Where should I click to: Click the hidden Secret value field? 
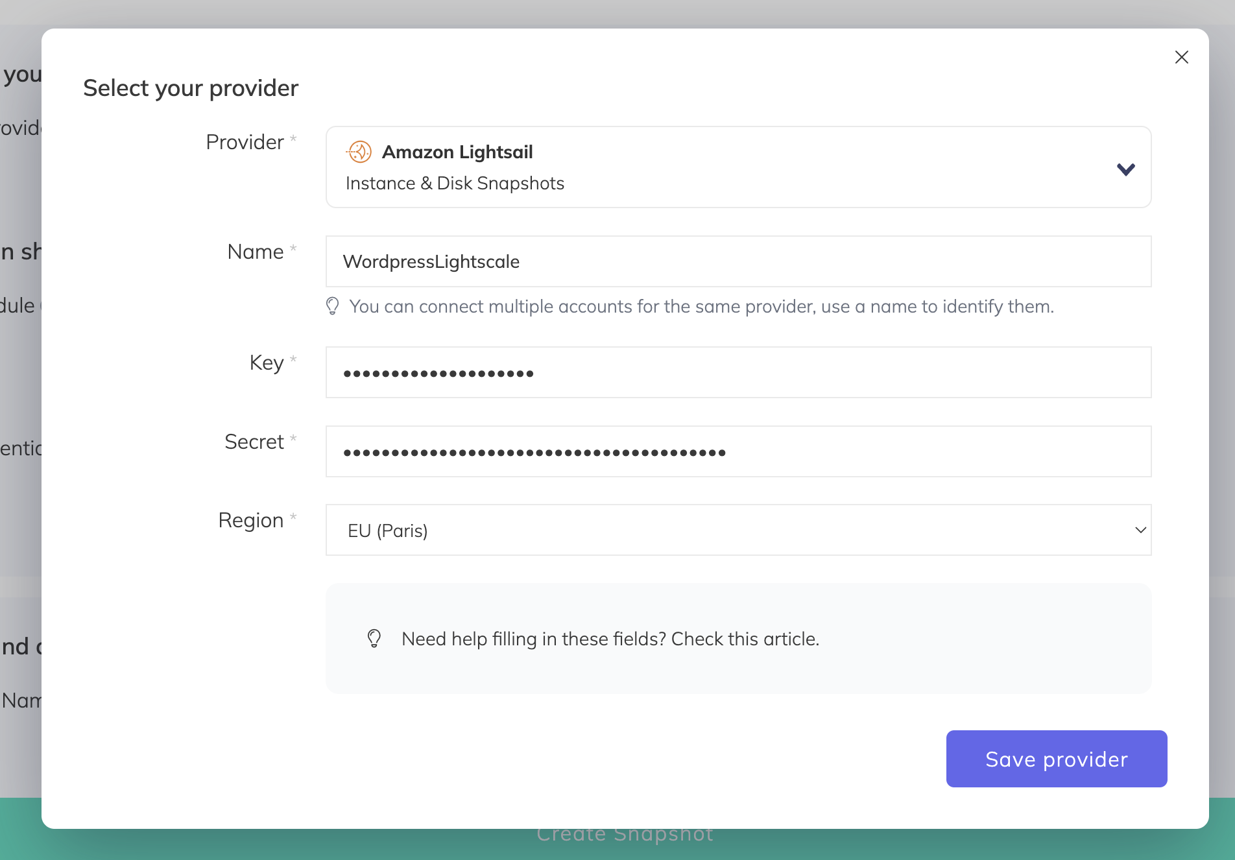[x=739, y=451]
